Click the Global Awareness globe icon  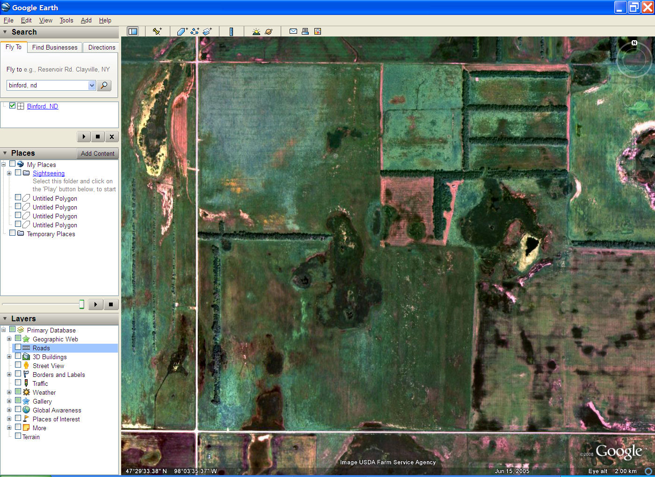pyautogui.click(x=26, y=410)
